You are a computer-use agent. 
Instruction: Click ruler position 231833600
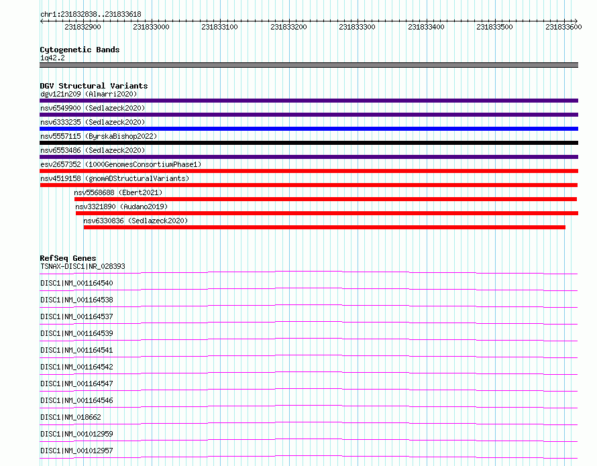point(563,27)
